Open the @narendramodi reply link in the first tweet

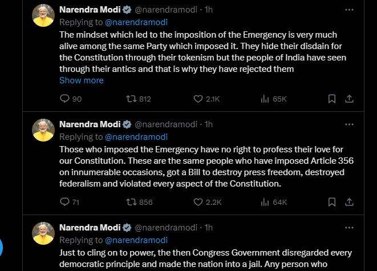[136, 22]
